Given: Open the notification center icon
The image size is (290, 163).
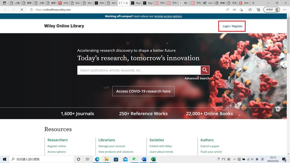Looking at the screenshot, I should point(284,159).
